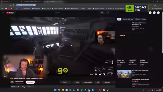Open 'Solo ARC Raiders is AMAZING' thumbnail
Screen dimensions: 163x92
124,74
